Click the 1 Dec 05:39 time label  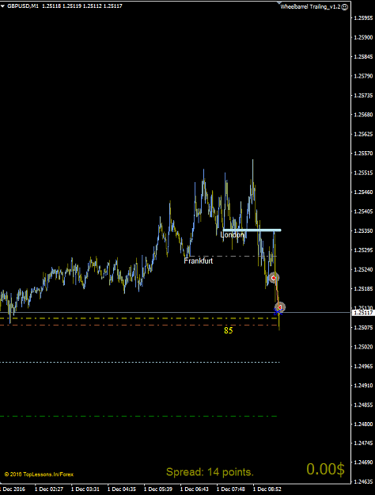pos(158,489)
